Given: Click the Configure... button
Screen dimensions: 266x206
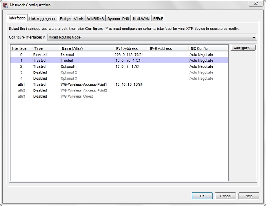Looking at the screenshot, I should (243, 48).
